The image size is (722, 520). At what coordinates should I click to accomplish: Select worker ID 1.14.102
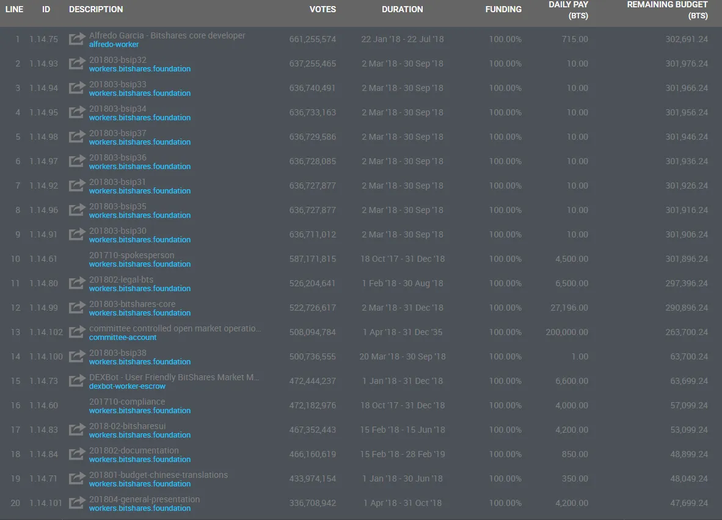pyautogui.click(x=46, y=332)
